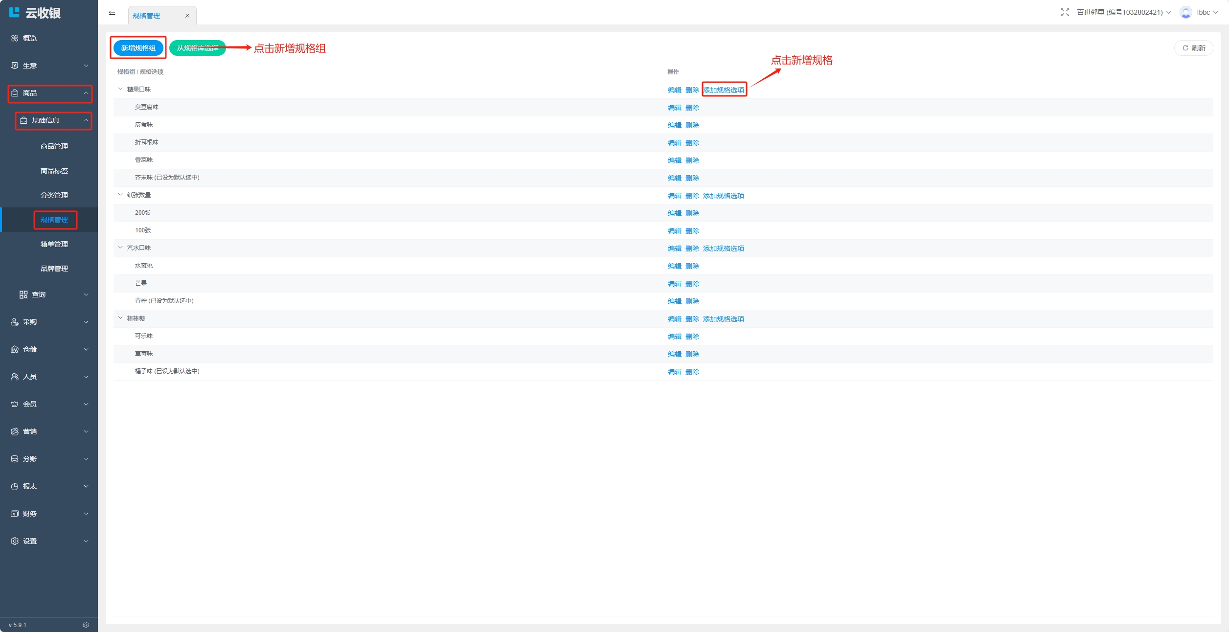This screenshot has height=632, width=1229.
Task: Click the fullscreen toggle icon
Action: tap(1065, 12)
